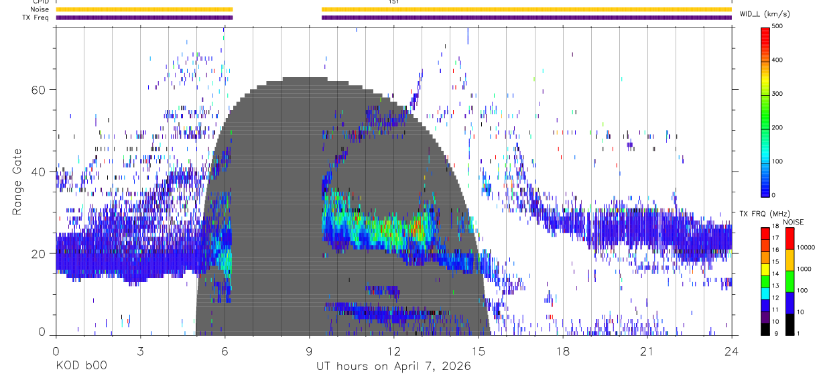Click the "UT hours on April 7, 2026" axis title

[394, 367]
